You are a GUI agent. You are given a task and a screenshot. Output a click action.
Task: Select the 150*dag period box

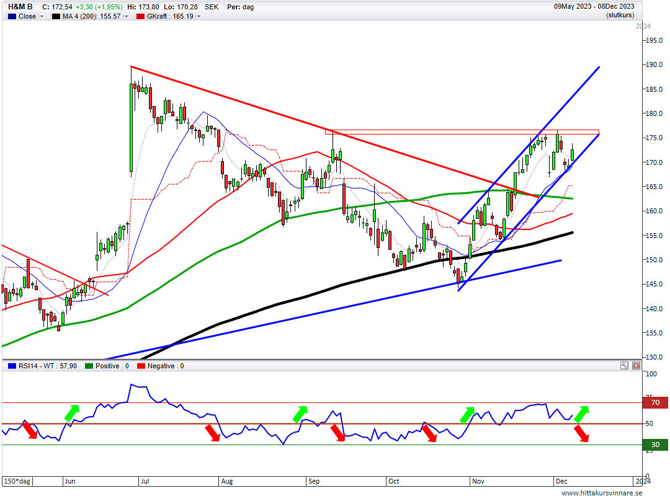[17, 482]
